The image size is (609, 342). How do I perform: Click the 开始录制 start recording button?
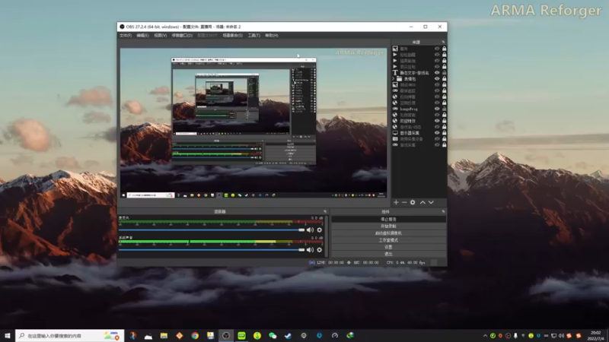click(x=388, y=226)
